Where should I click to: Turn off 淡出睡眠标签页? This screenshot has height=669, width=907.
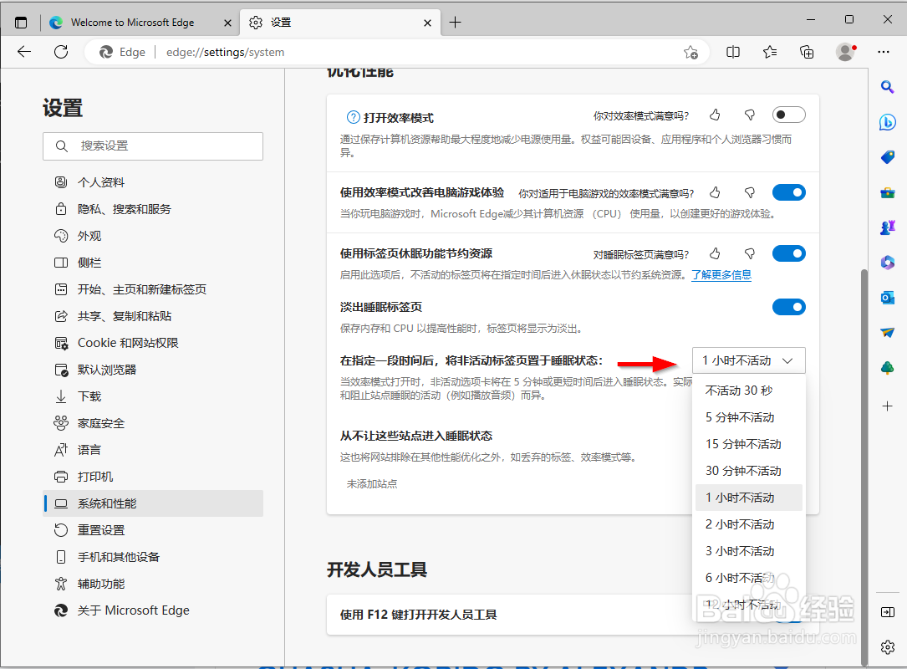(788, 307)
